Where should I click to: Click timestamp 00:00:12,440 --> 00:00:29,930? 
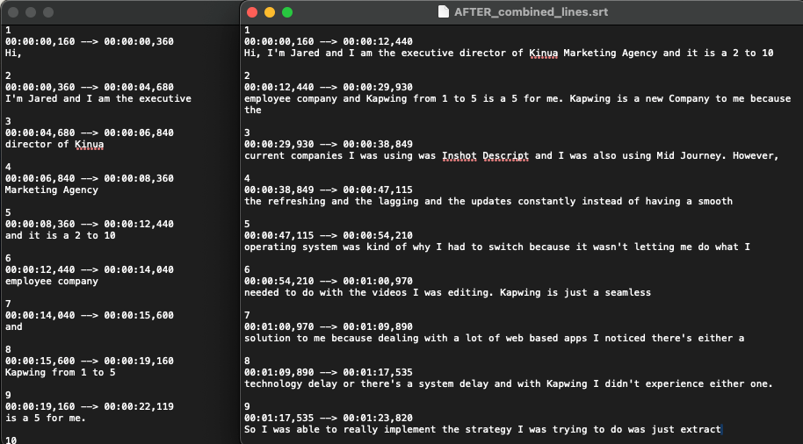point(329,87)
